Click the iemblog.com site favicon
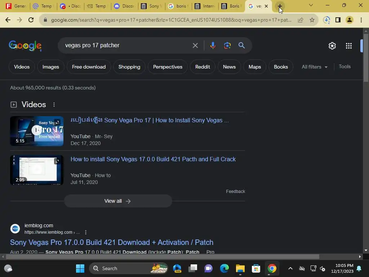 15,228
